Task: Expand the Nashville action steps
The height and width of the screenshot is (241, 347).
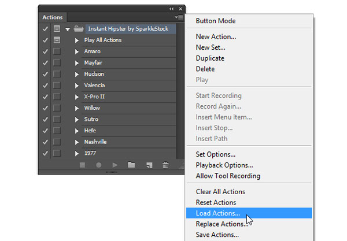Action: pyautogui.click(x=76, y=142)
